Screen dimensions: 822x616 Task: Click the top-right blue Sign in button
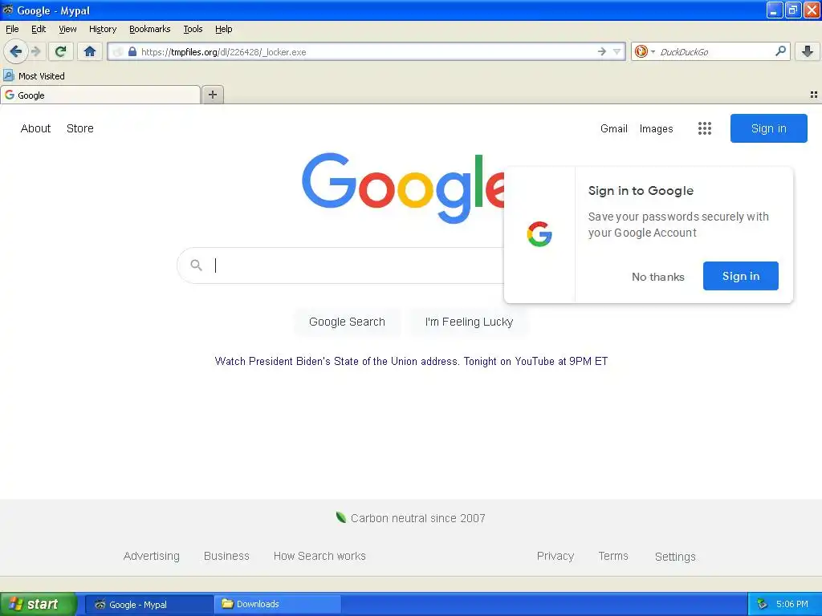pyautogui.click(x=768, y=128)
